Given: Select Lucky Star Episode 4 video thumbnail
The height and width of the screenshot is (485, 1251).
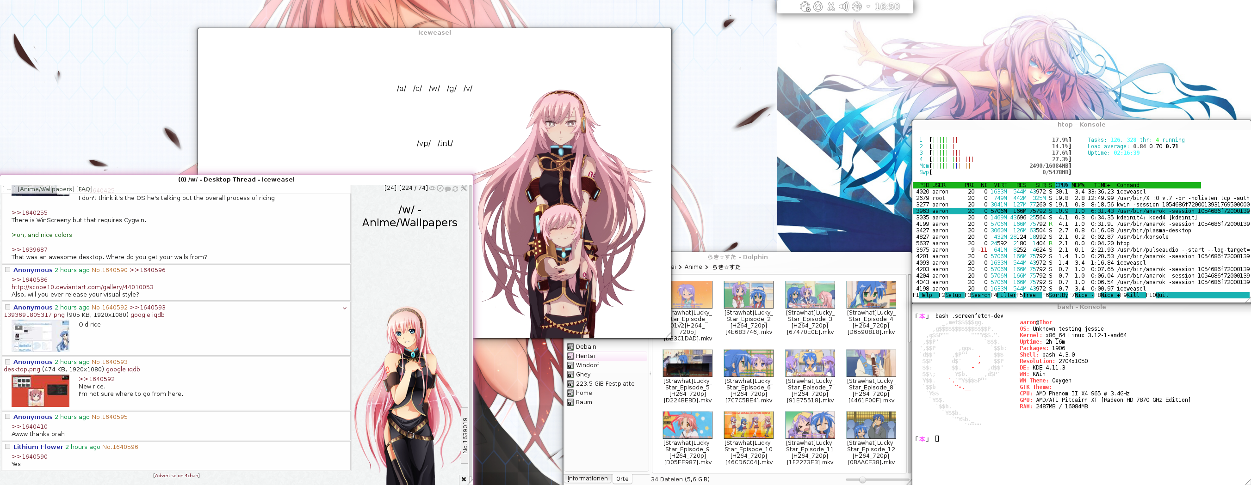Looking at the screenshot, I should pos(871,295).
